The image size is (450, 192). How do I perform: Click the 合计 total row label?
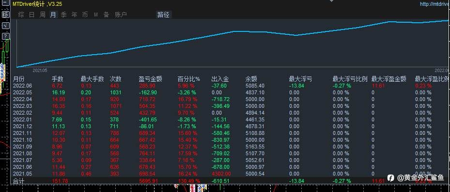tap(18, 181)
